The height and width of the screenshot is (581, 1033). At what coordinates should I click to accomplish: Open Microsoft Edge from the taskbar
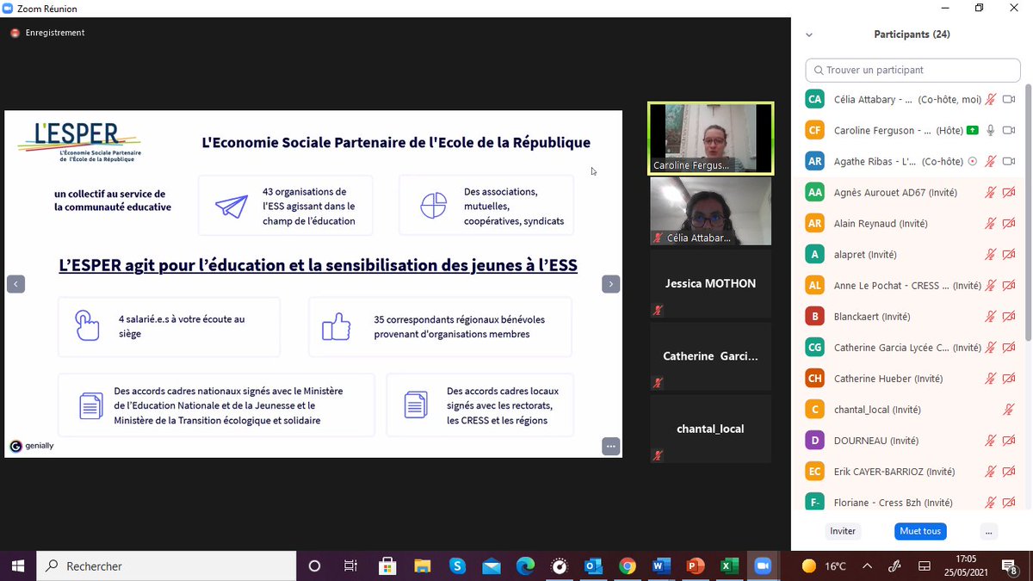525,566
